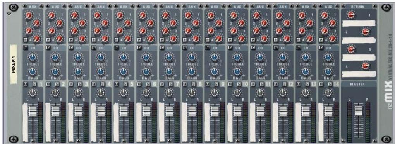The height and width of the screenshot is (144, 395).
Task: Click the level fader on channel 11
Action: tap(261, 111)
